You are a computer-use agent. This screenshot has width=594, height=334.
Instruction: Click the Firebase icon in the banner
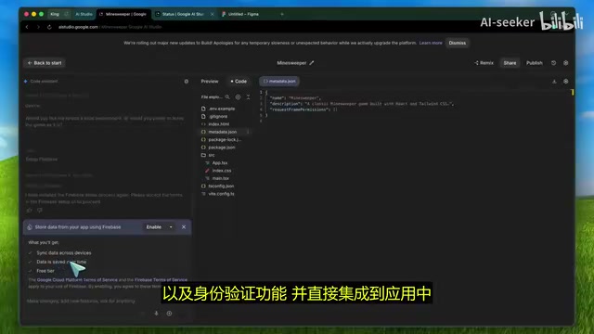[x=30, y=227]
